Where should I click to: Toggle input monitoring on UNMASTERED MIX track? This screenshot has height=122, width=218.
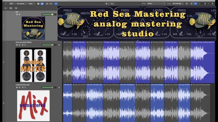tap(25, 87)
